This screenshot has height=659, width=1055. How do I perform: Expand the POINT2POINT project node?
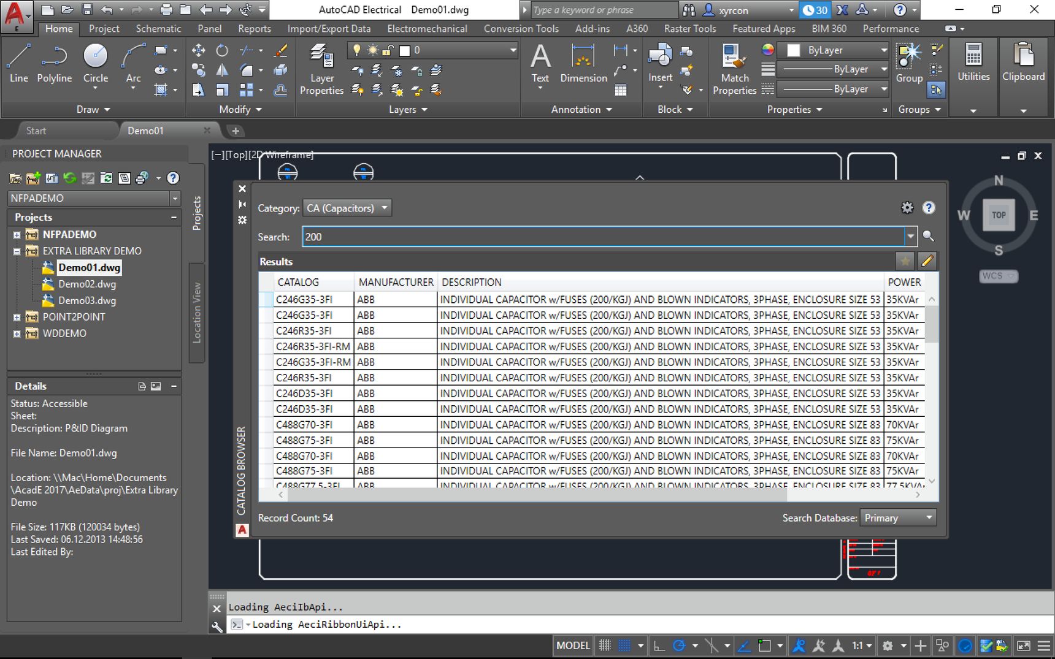[x=17, y=318]
